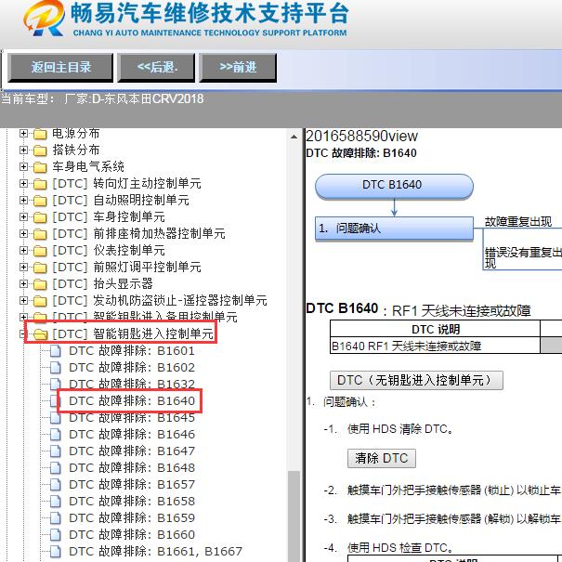Click document icon of B1661, B1667 entry
This screenshot has width=562, height=562.
pyautogui.click(x=55, y=552)
